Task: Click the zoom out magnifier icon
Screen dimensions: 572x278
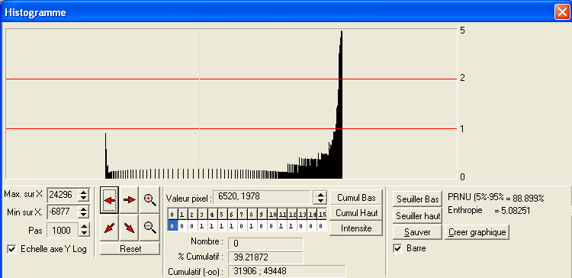Action: (x=150, y=228)
